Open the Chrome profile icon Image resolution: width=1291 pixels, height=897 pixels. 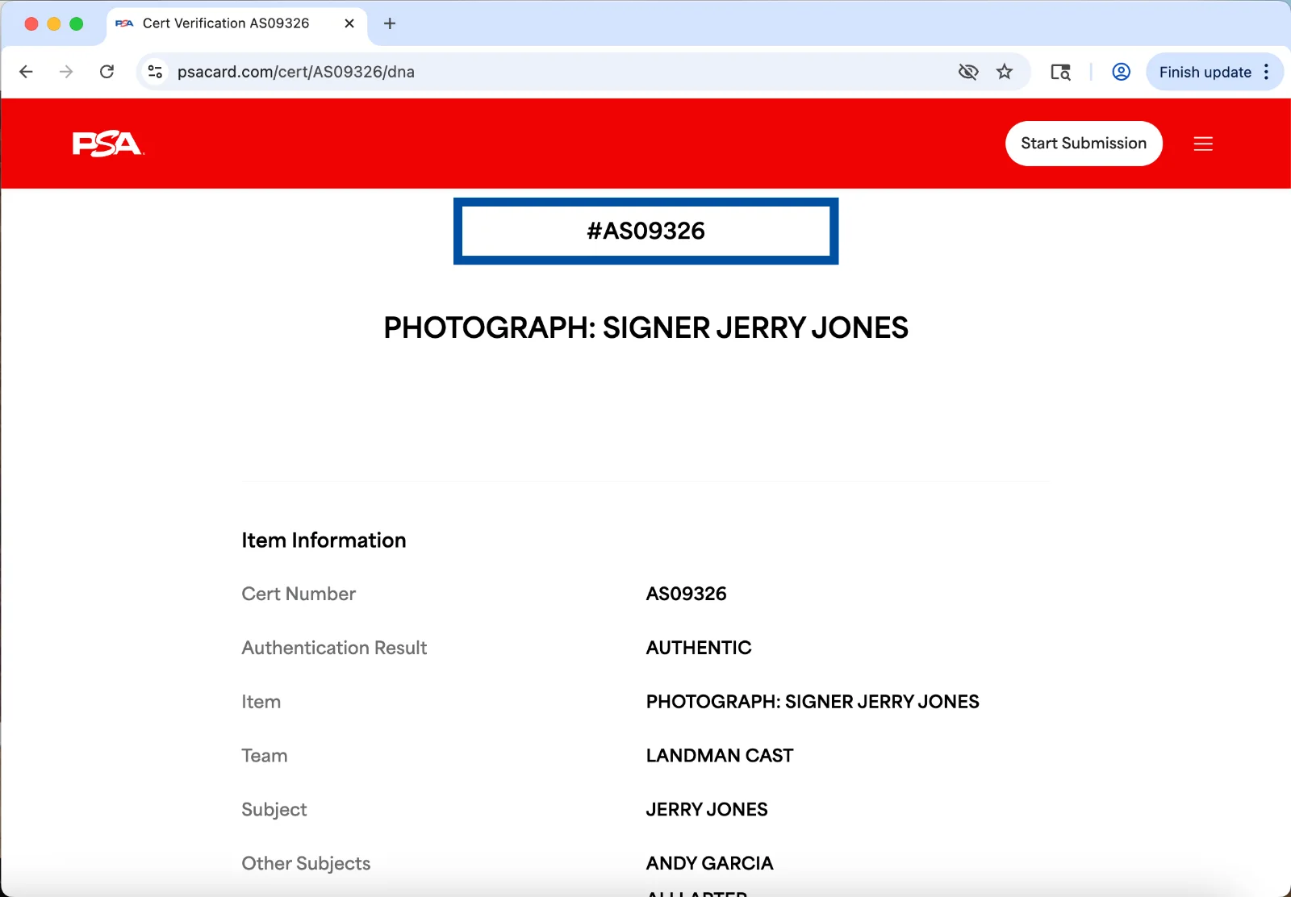coord(1121,72)
